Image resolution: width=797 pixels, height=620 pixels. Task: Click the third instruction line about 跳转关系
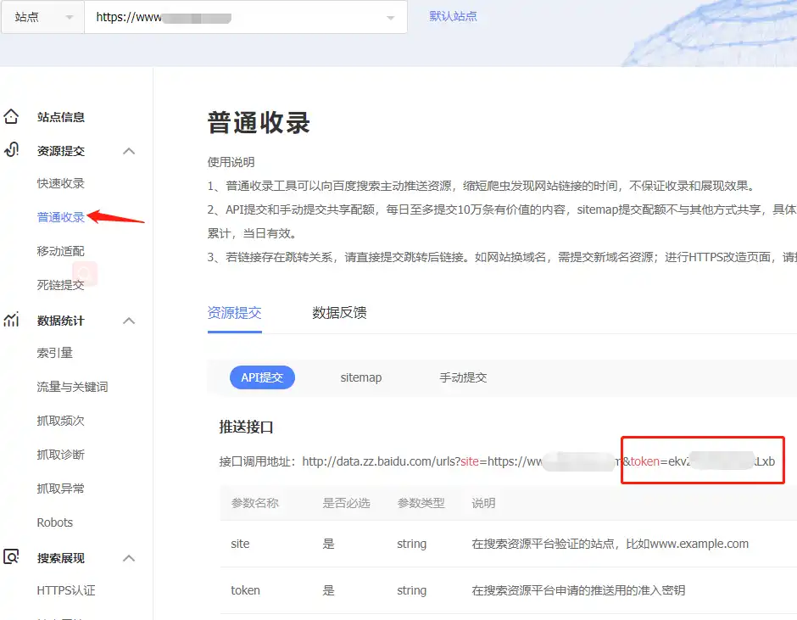502,257
